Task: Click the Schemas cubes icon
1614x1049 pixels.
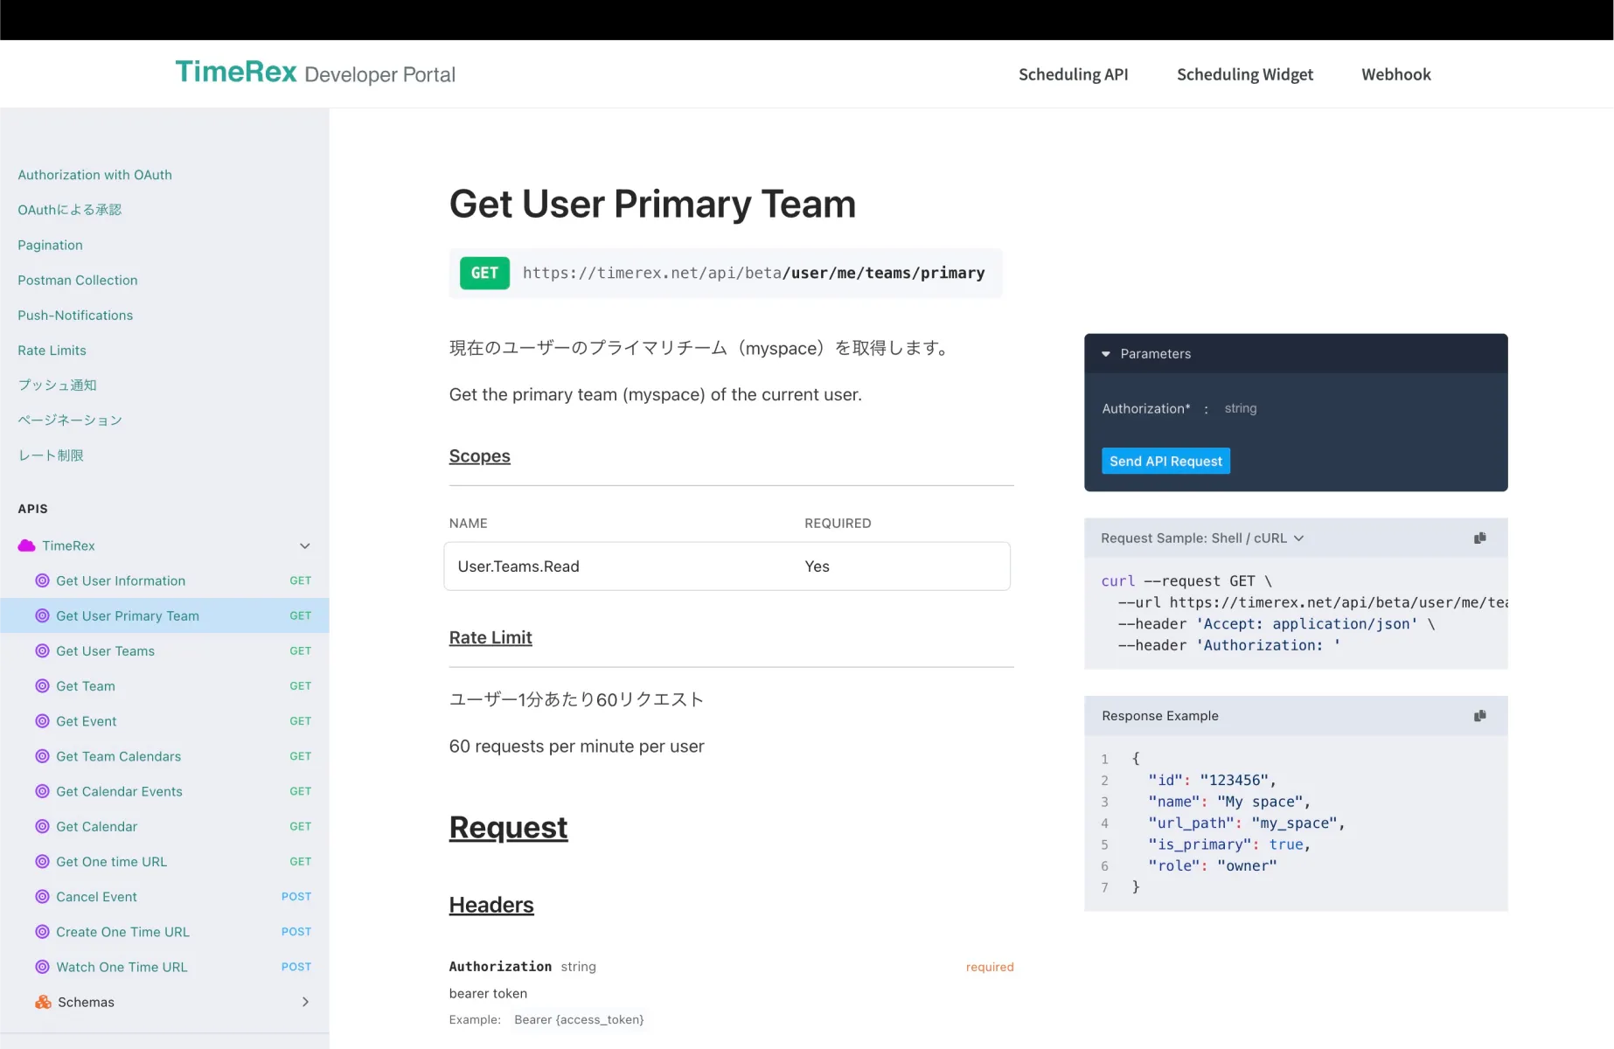Action: point(43,1002)
